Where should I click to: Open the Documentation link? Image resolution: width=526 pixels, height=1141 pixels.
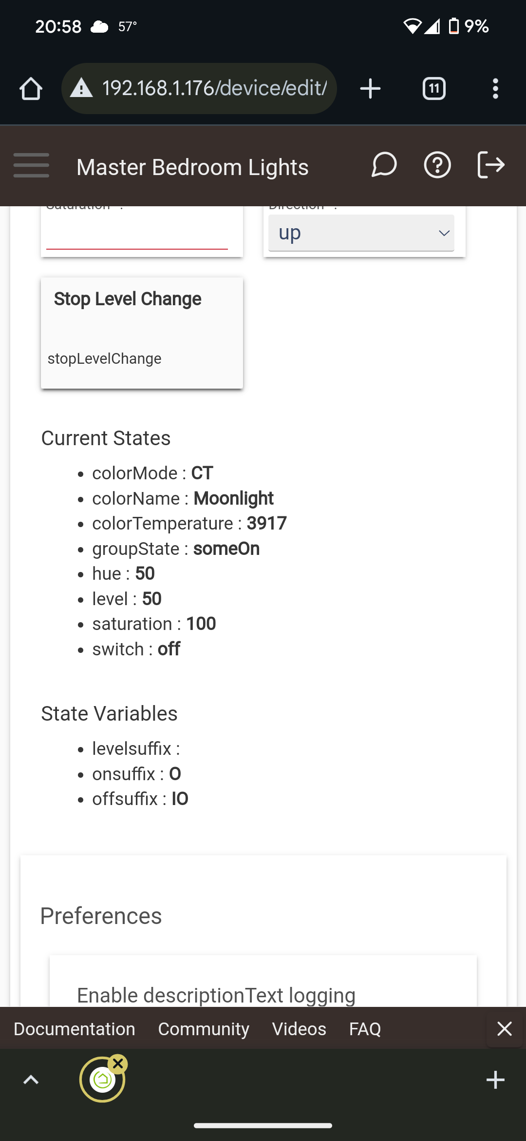click(75, 1029)
